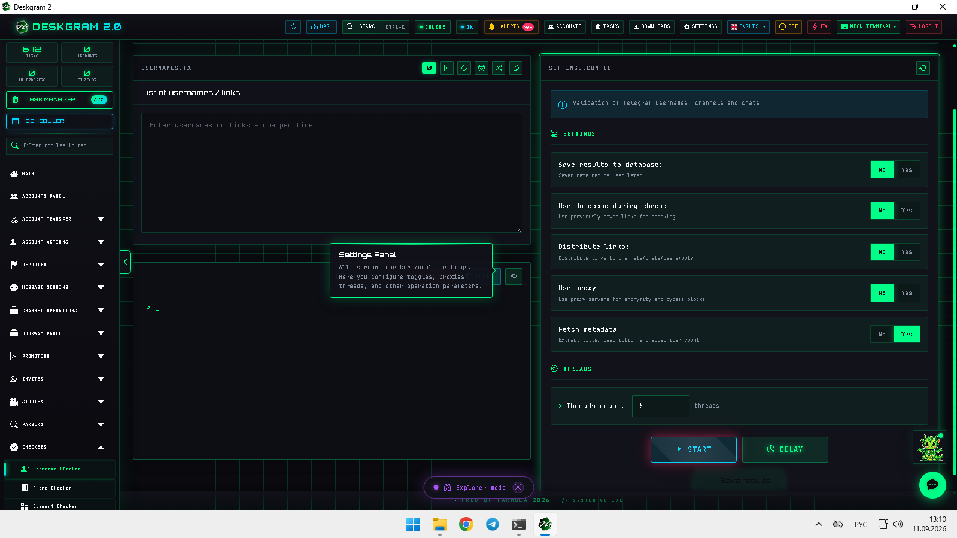Open the ALERTS bell notifications
Screen dimensions: 957x538
pyautogui.click(x=511, y=27)
